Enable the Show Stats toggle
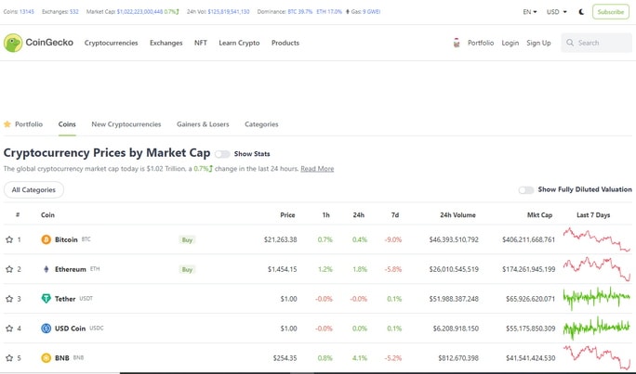Viewport: 636px width, 374px height. (x=222, y=154)
